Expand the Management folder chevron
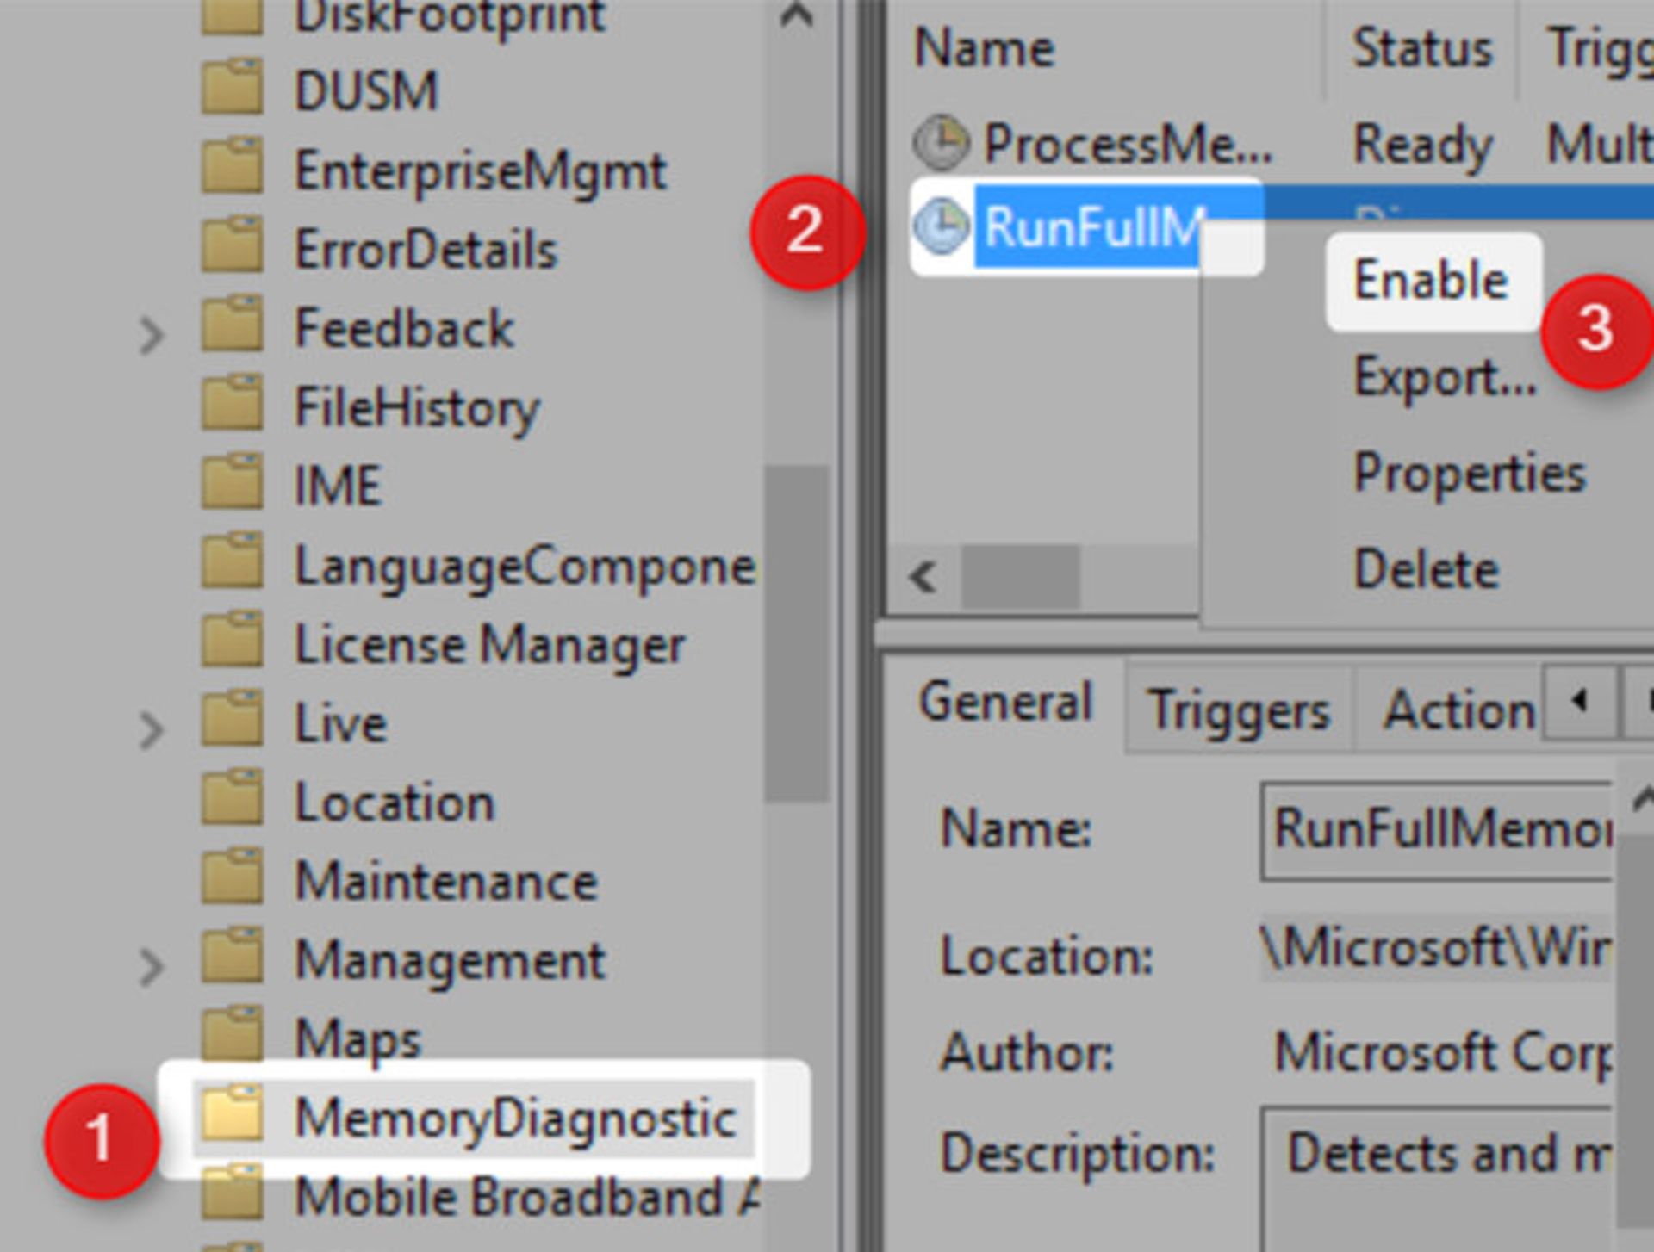Image resolution: width=1654 pixels, height=1252 pixels. click(151, 966)
